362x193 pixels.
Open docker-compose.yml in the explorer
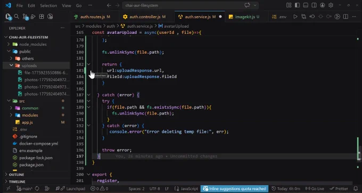[x=36, y=144]
